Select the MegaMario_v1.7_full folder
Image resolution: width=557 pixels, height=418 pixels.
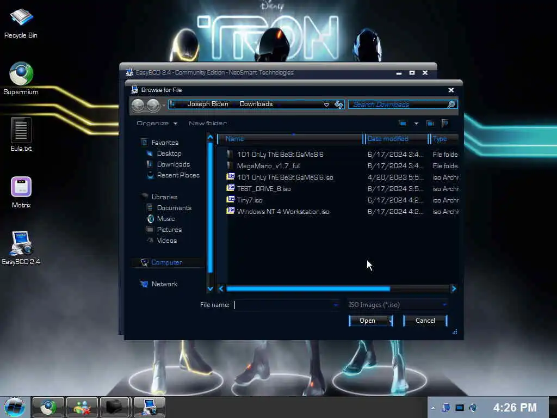coord(269,165)
